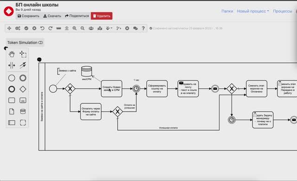Select the 'Отправить на почту' send task
297x181 pixels.
(188, 88)
